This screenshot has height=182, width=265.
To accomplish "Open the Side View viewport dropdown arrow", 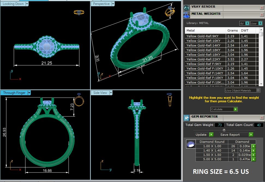I will click(x=111, y=93).
